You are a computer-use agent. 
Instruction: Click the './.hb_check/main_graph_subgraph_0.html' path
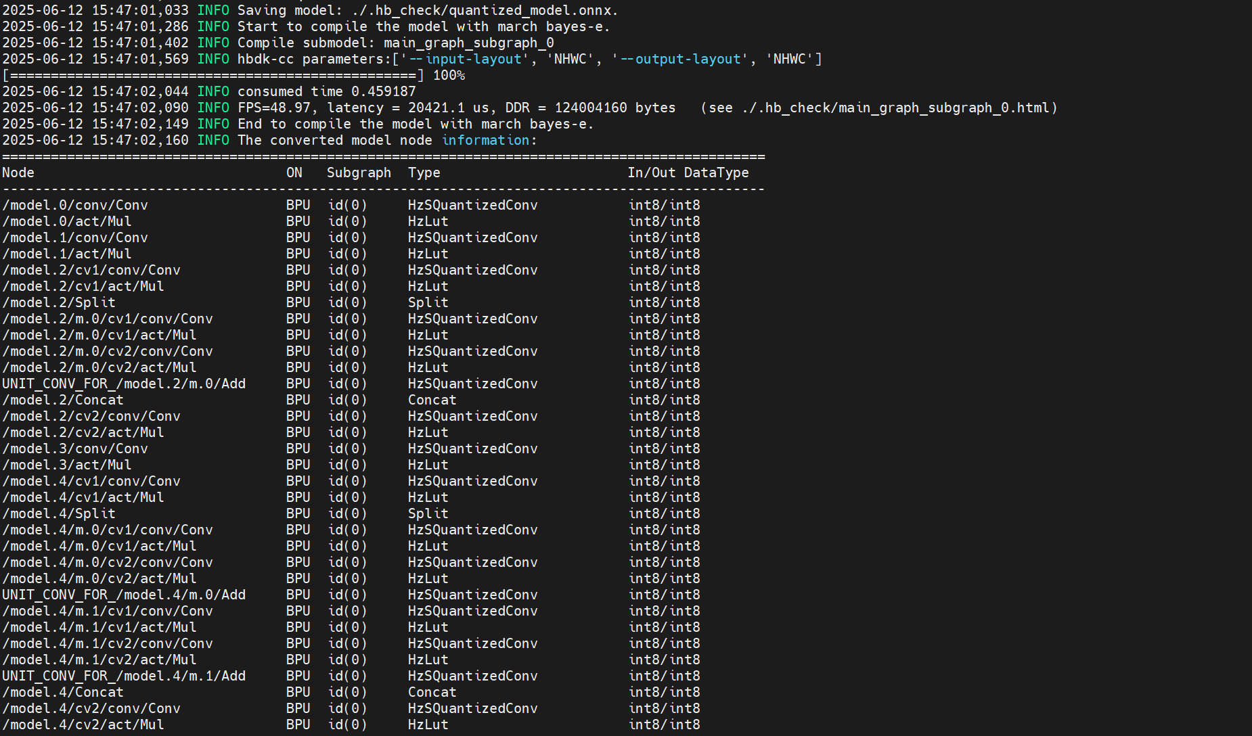pos(895,108)
